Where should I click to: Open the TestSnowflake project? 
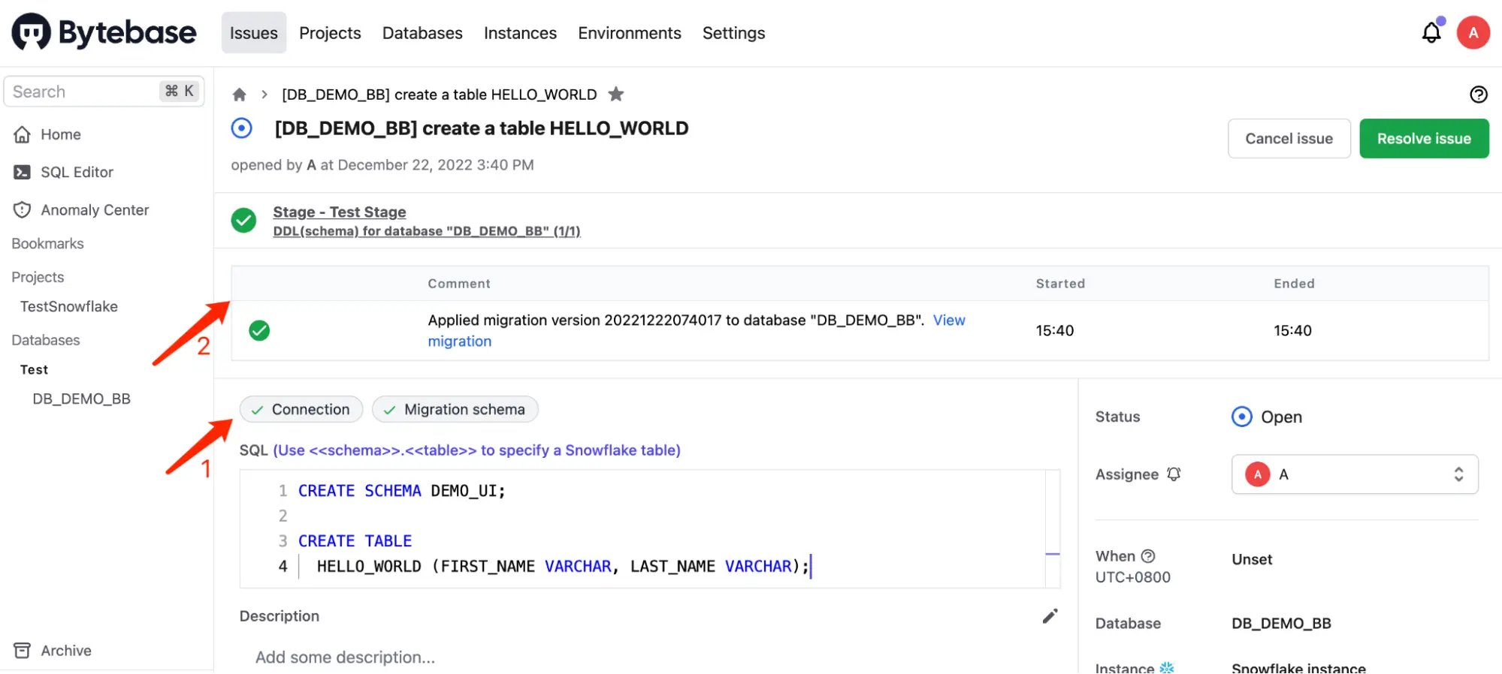click(x=69, y=306)
